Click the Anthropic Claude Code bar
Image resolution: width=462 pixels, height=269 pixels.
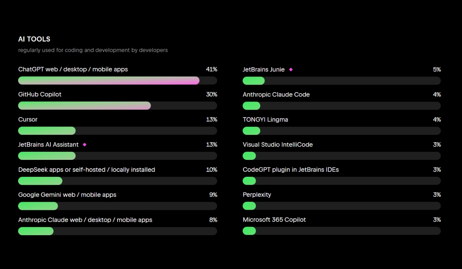pos(341,106)
